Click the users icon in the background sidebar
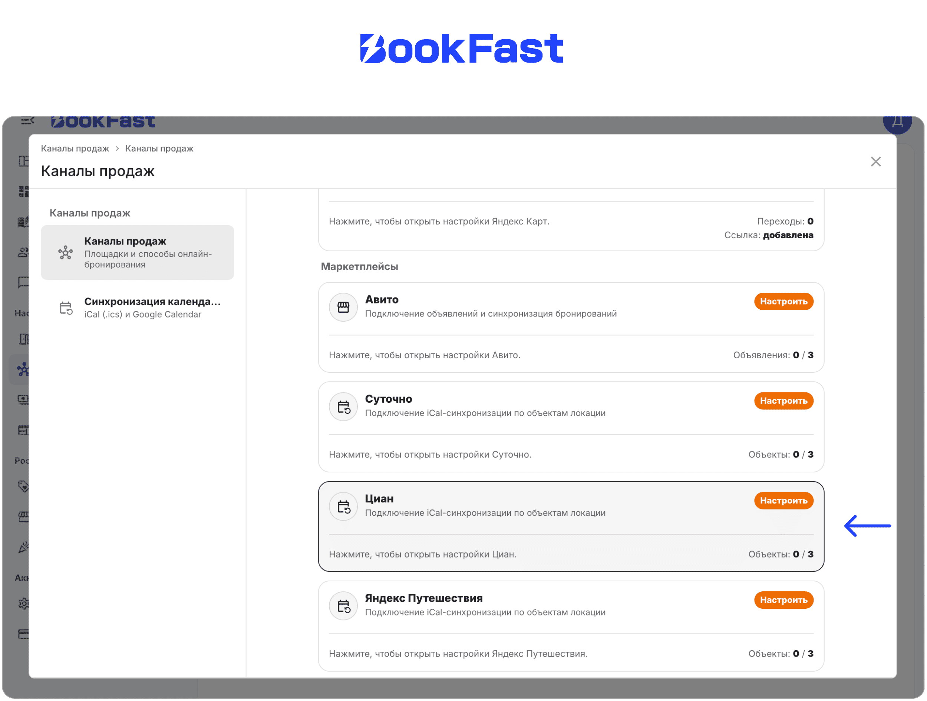The height and width of the screenshot is (701, 927). pyautogui.click(x=23, y=252)
